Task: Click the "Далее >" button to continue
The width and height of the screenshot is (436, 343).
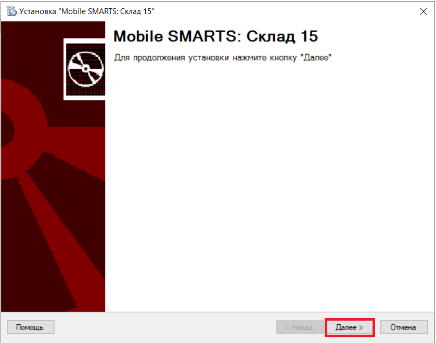Action: tap(349, 327)
